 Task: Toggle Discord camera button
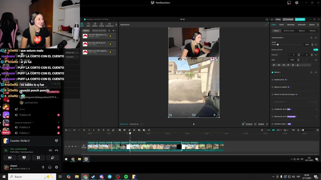tap(10, 158)
